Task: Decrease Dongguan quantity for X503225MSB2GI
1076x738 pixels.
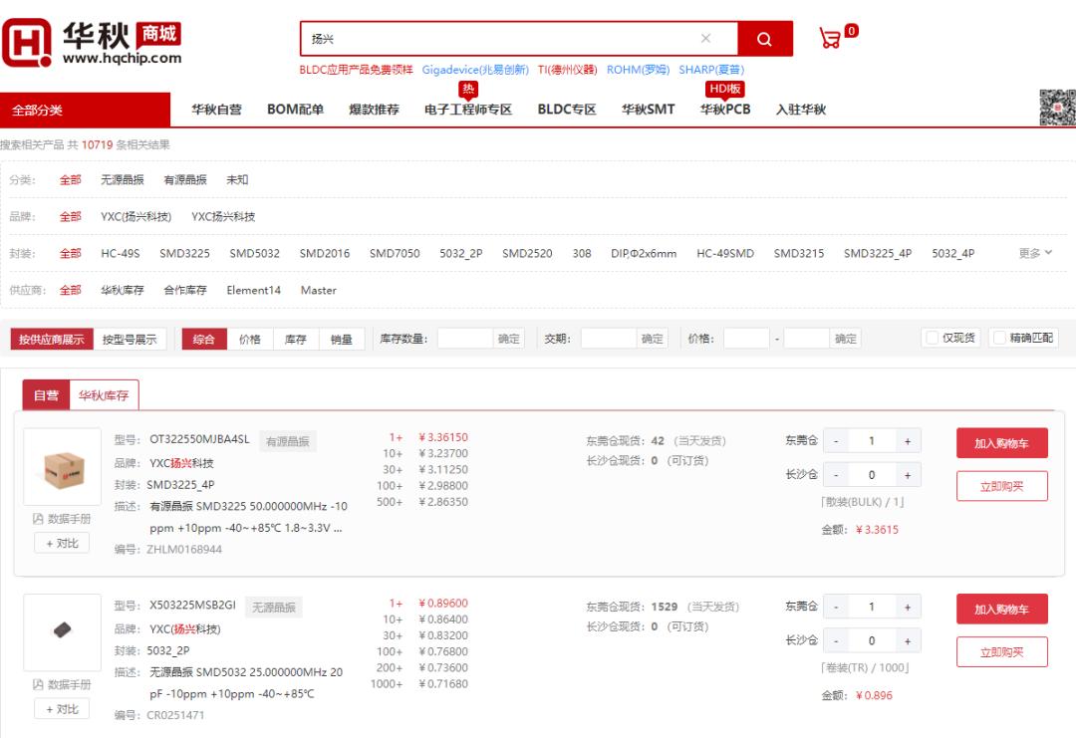Action: (836, 607)
